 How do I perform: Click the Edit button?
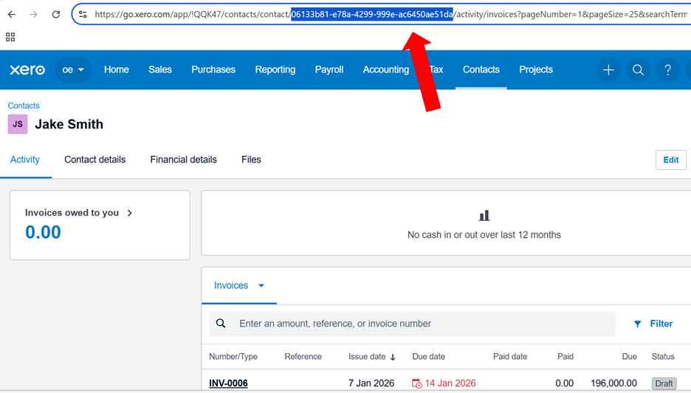coord(670,160)
